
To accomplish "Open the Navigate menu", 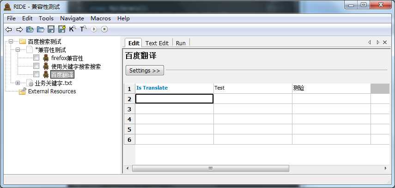I will coord(72,18).
